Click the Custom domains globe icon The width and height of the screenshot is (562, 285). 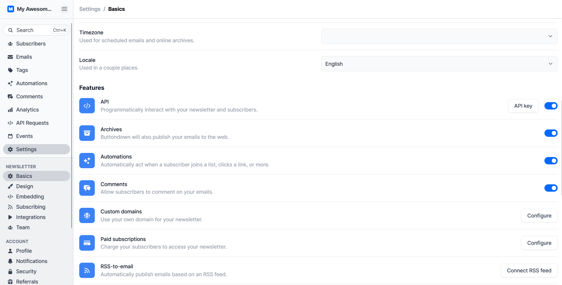coord(87,215)
